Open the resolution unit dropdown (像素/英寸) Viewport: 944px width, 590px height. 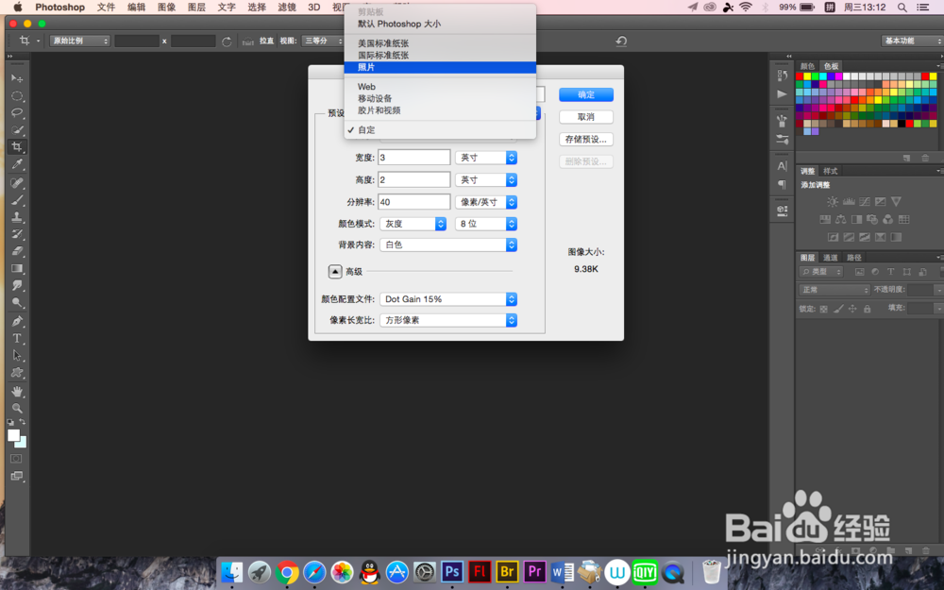(x=486, y=202)
